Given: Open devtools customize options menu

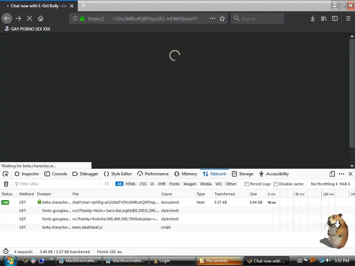Looking at the screenshot, I should 341,174.
